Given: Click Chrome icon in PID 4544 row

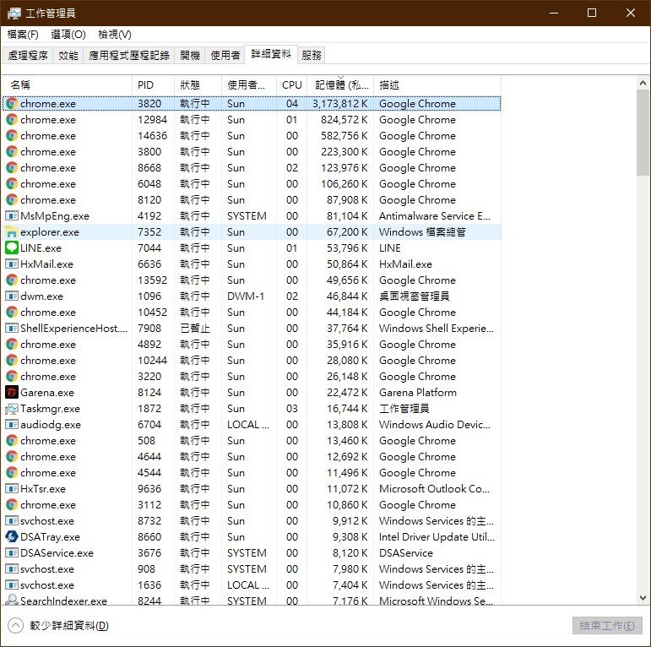Looking at the screenshot, I should (x=12, y=473).
